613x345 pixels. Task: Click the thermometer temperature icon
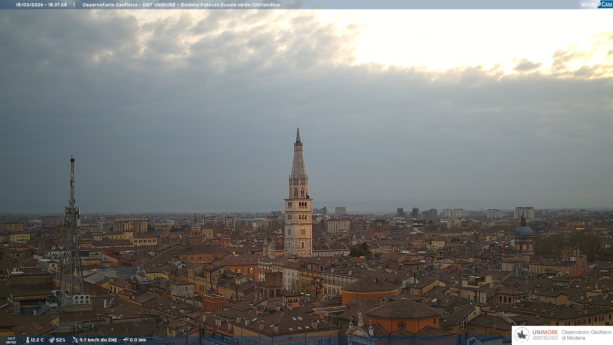27,340
